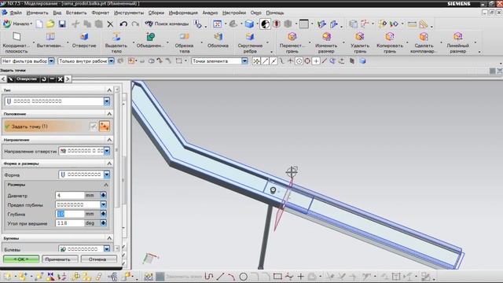Click the dialog panel vertical scrollbar
The width and height of the screenshot is (503, 283).
click(x=117, y=151)
